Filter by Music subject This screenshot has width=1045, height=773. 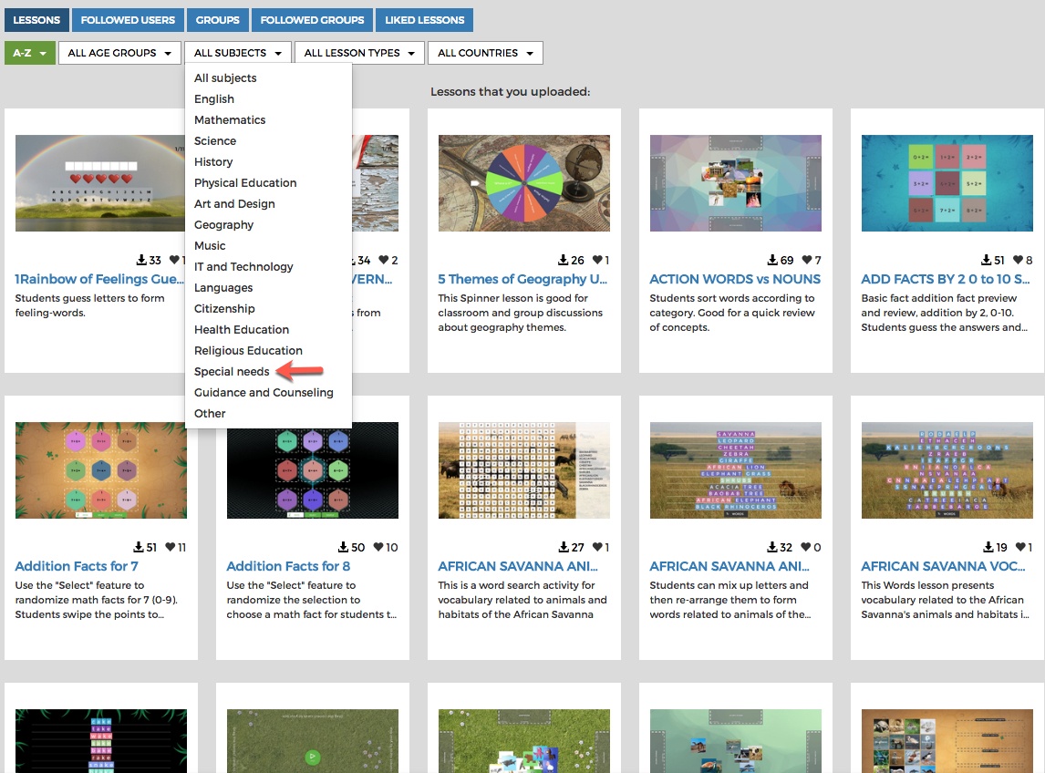point(210,246)
